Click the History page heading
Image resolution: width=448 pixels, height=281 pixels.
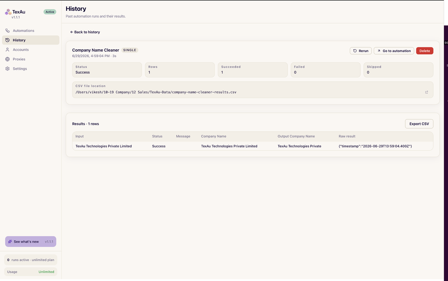(x=76, y=9)
